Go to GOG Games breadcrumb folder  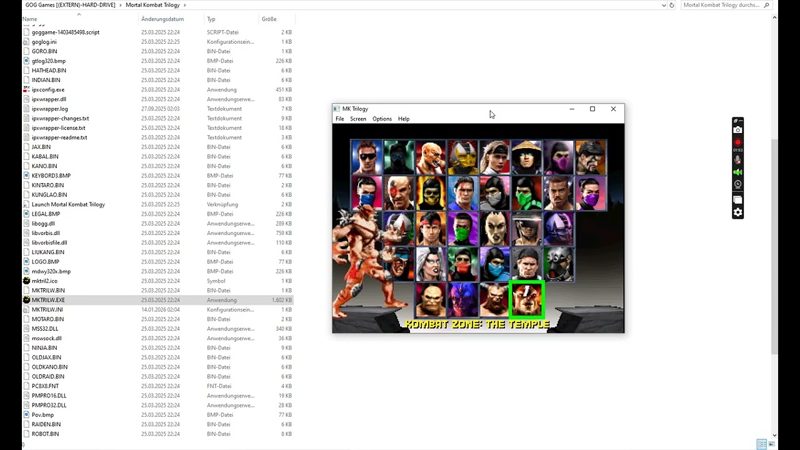tap(70, 5)
